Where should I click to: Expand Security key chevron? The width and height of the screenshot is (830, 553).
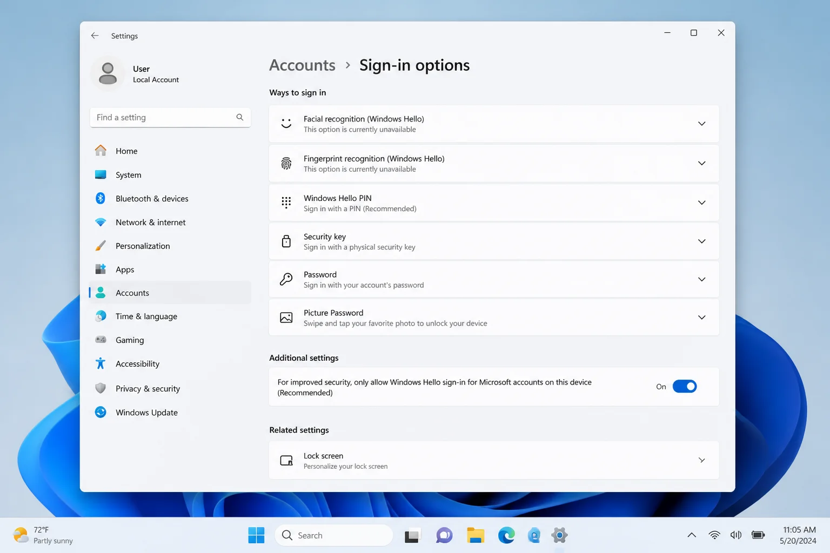[702, 241]
